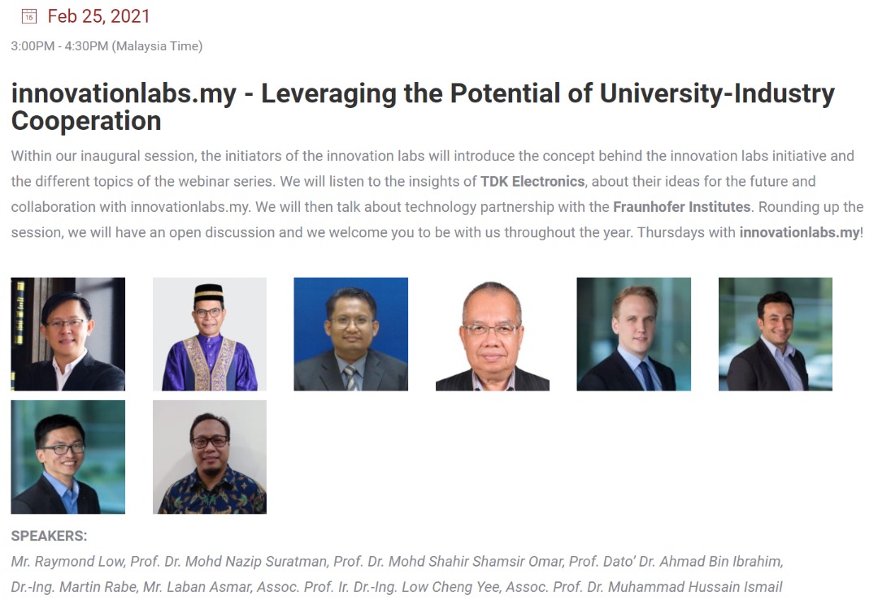The width and height of the screenshot is (878, 604).
Task: Click the bold Fraunhofer Institutes text
Action: [681, 207]
